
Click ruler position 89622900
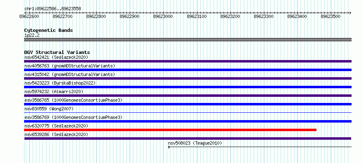(130, 17)
